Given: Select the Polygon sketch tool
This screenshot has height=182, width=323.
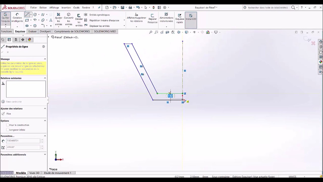Looking at the screenshot, I should point(35,26).
